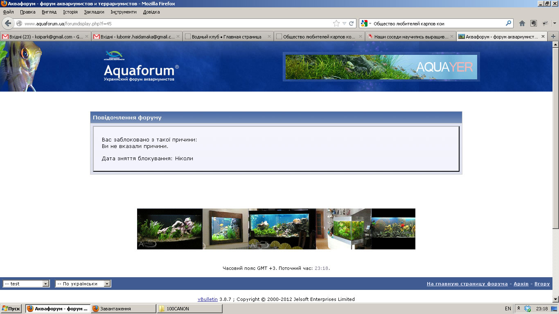Go to the browser Home page
Screen dimensions: 559x314
(x=522, y=23)
